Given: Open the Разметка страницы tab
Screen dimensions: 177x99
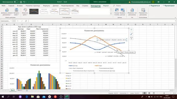Looking at the screenshot, I should [x=33, y=5].
